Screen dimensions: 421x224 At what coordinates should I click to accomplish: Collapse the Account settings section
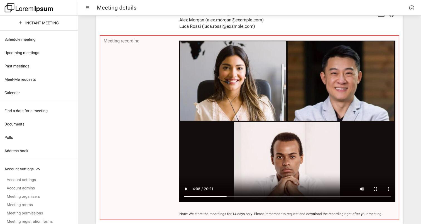38,169
